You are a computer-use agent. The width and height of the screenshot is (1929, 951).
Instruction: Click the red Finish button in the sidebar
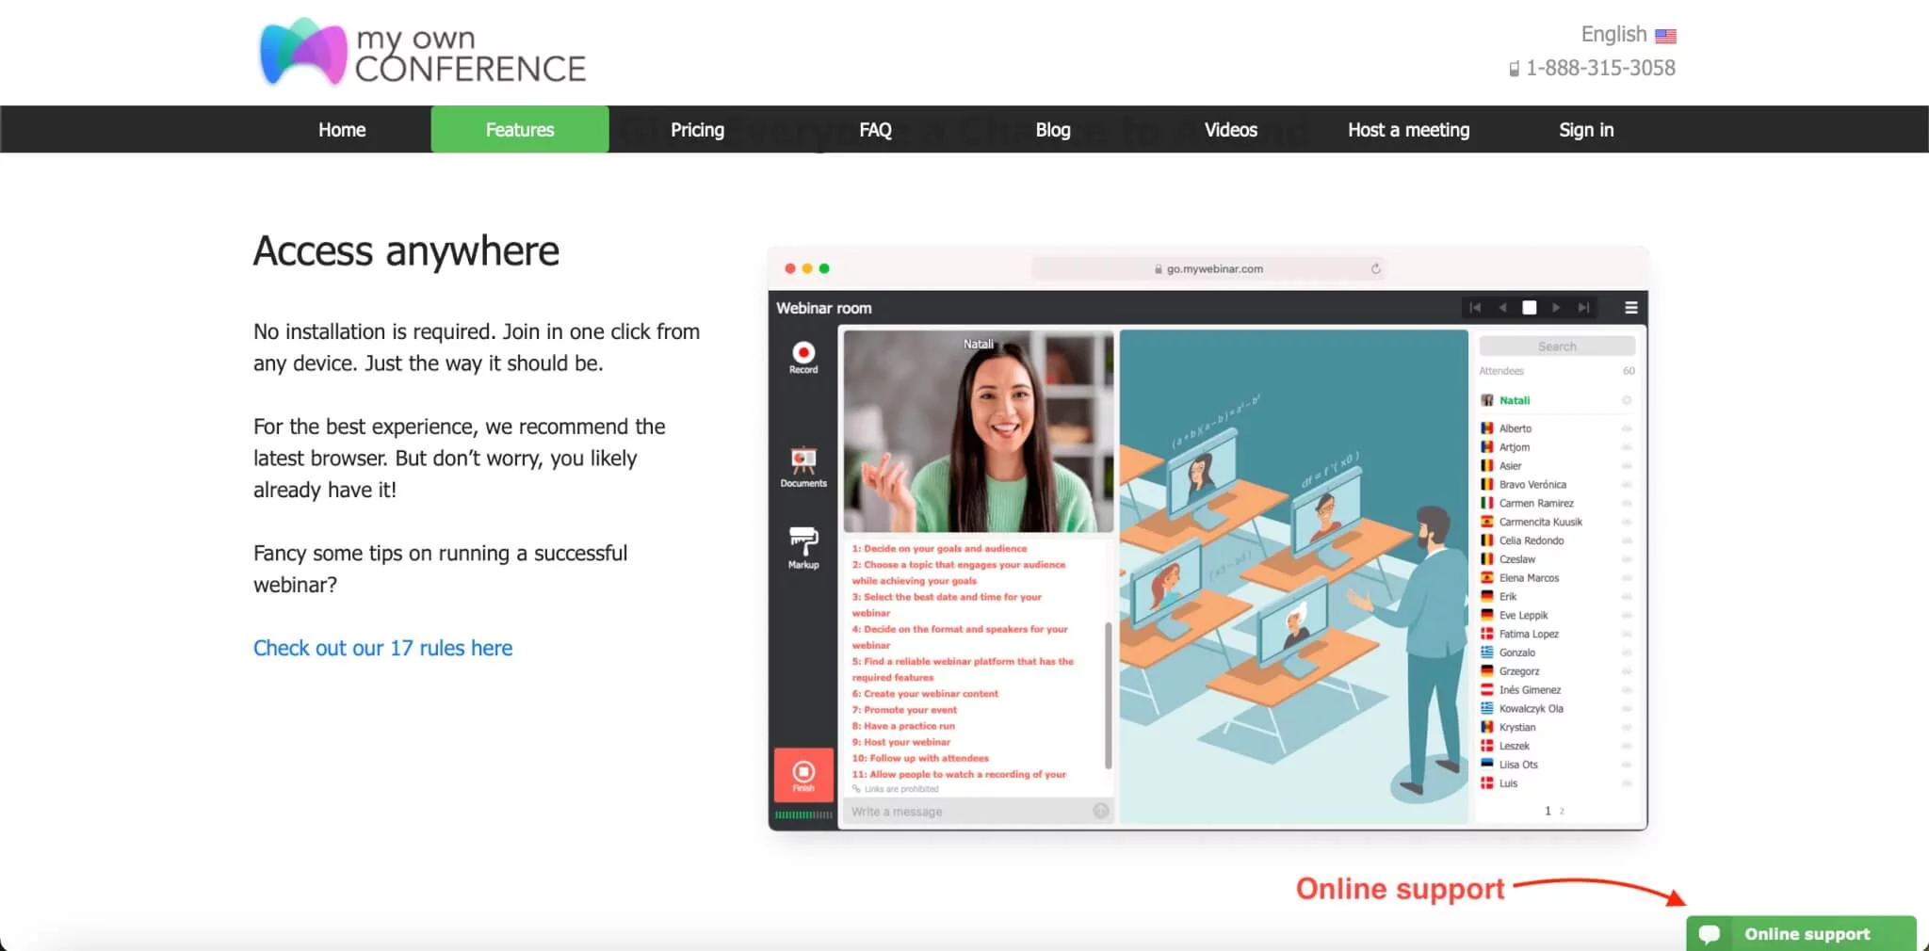point(802,774)
